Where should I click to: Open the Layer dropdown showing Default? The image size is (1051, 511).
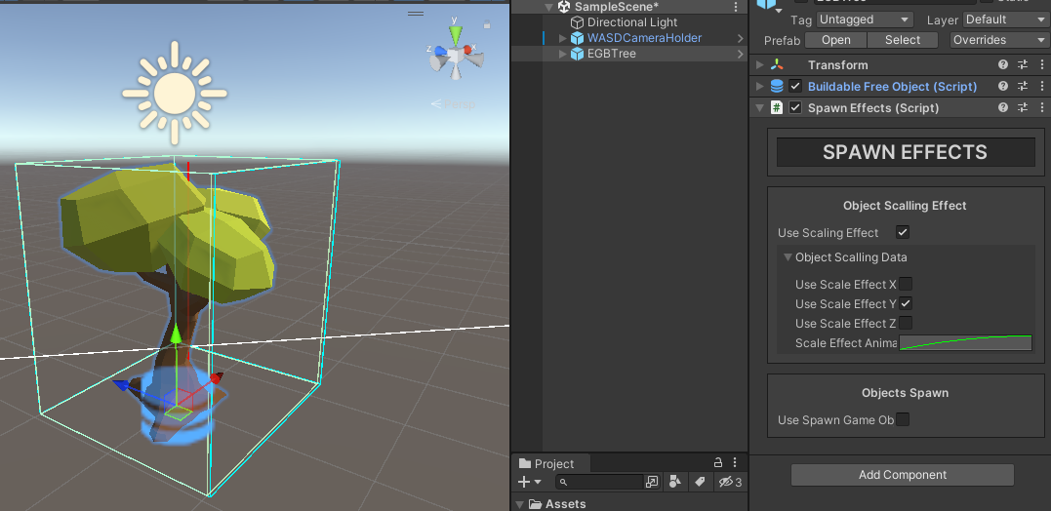1005,20
